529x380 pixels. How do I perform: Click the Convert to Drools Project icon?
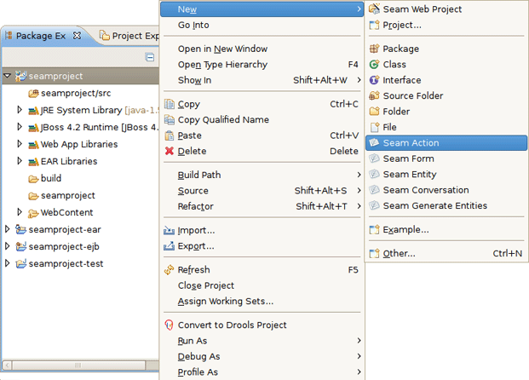tap(169, 325)
